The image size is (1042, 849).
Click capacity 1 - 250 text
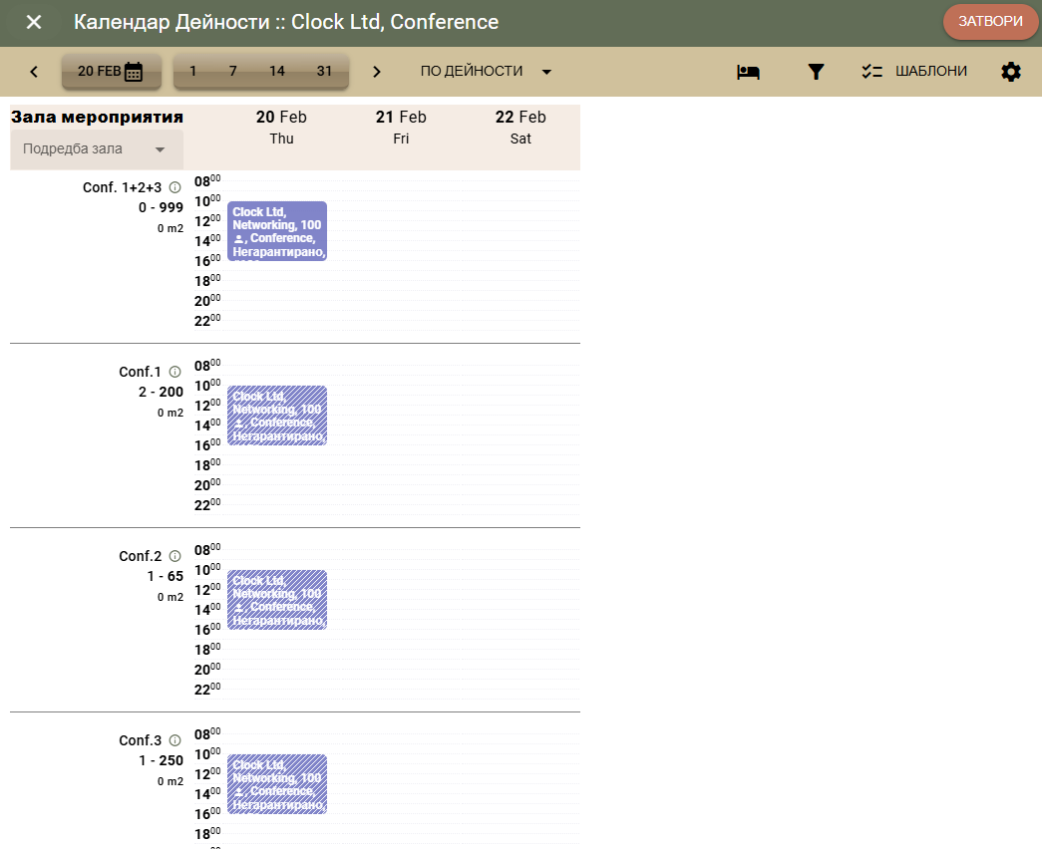[161, 760]
